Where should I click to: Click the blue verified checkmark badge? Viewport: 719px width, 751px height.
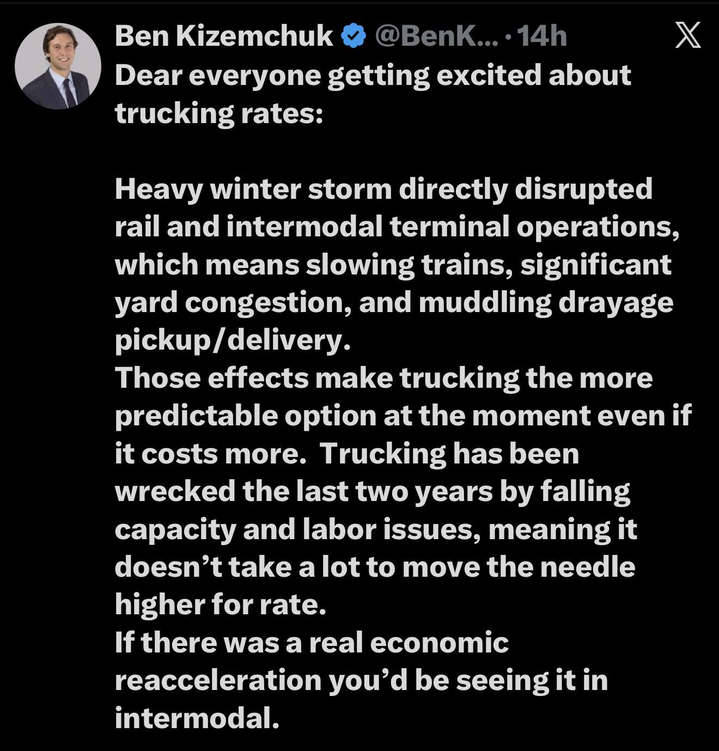pos(353,36)
